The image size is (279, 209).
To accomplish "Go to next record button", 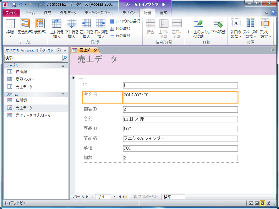I will 114,196.
